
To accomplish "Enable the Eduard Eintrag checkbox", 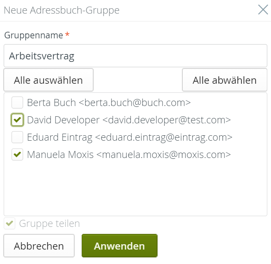I will [17, 137].
